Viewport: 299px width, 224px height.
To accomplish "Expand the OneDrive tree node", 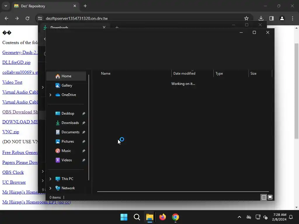I will coord(50,95).
